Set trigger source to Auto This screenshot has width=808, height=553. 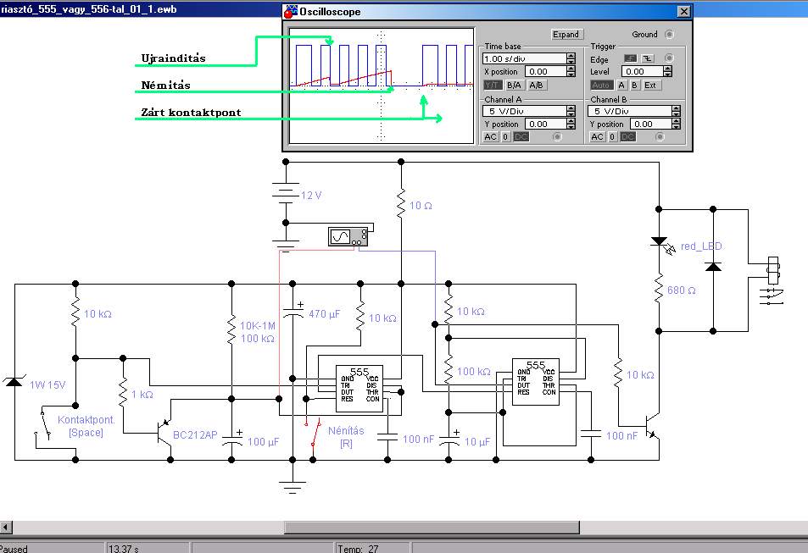[601, 85]
